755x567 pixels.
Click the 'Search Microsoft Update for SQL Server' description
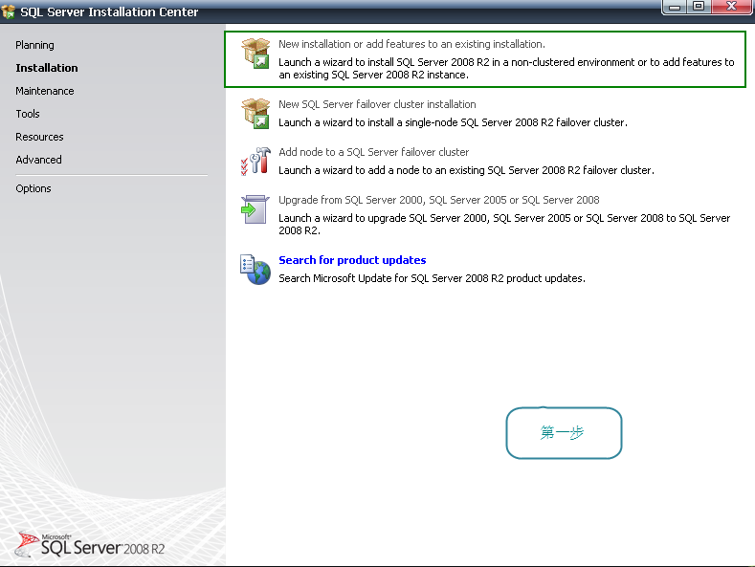(432, 278)
